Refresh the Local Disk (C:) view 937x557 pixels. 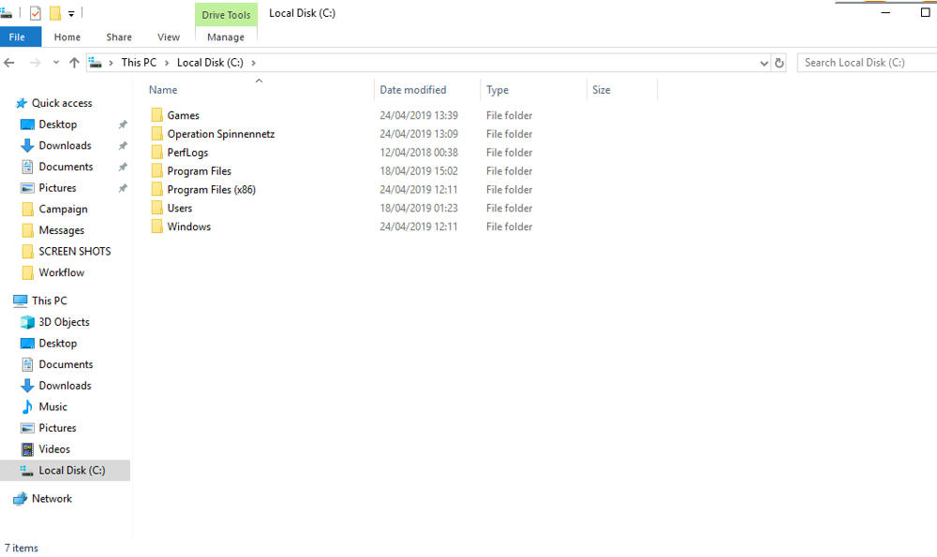[780, 63]
